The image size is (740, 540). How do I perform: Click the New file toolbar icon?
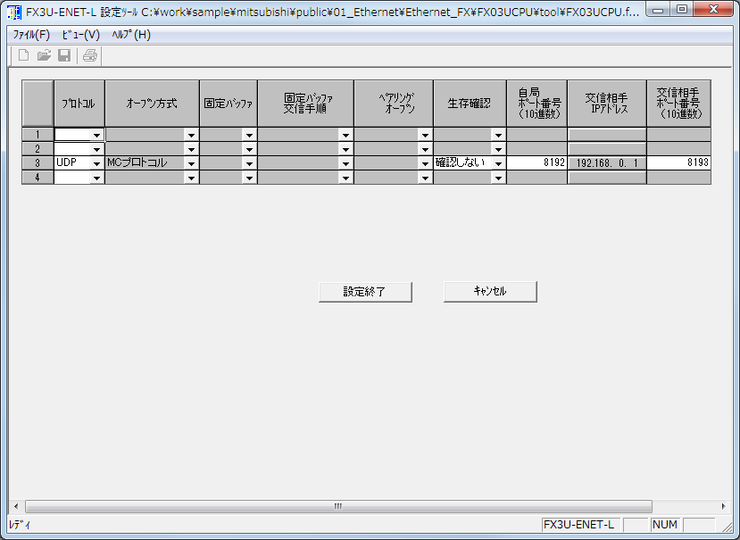point(22,54)
